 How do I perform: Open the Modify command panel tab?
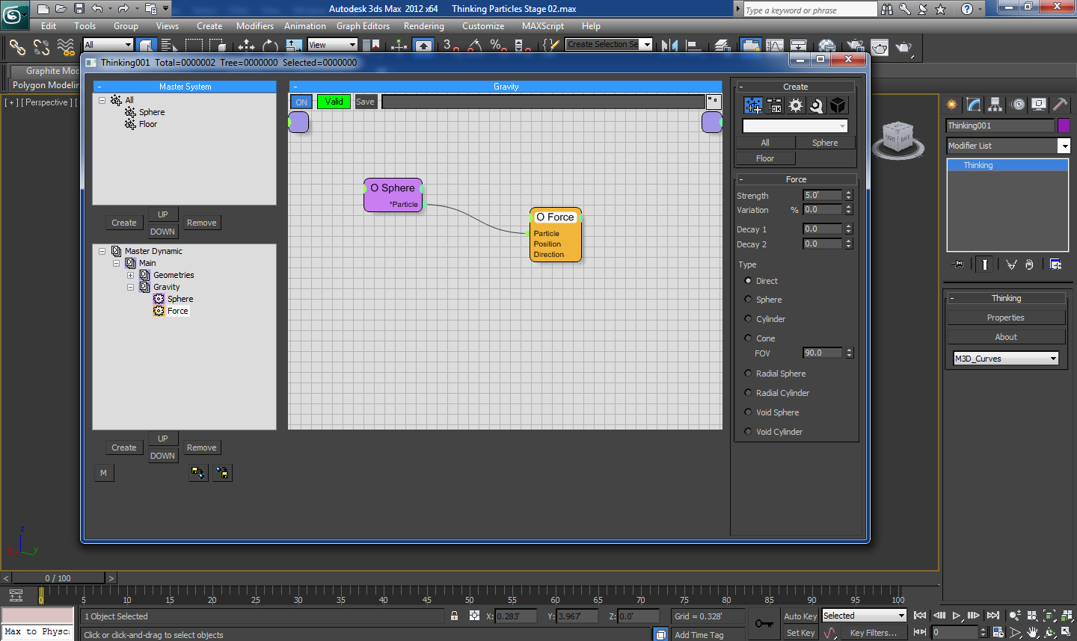pyautogui.click(x=974, y=105)
